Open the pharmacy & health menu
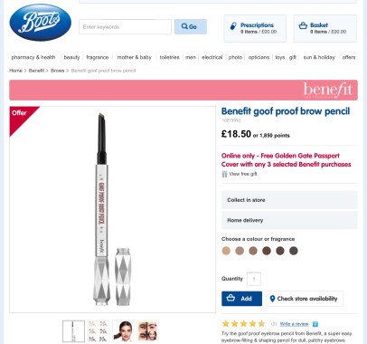This screenshot has width=367, height=344. click(33, 57)
